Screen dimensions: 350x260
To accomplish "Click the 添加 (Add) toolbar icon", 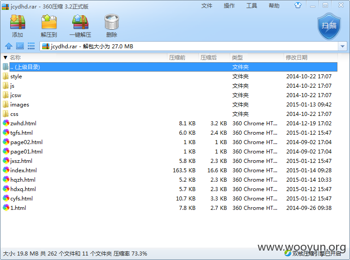I will pyautogui.click(x=17, y=22).
